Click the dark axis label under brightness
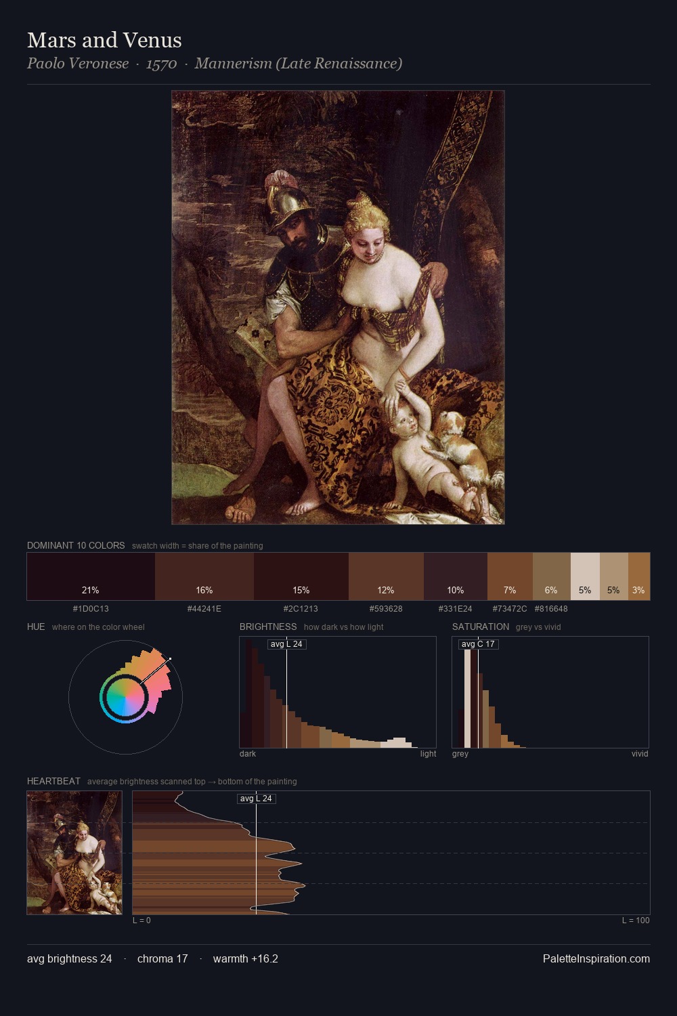677x1016 pixels. click(x=248, y=754)
